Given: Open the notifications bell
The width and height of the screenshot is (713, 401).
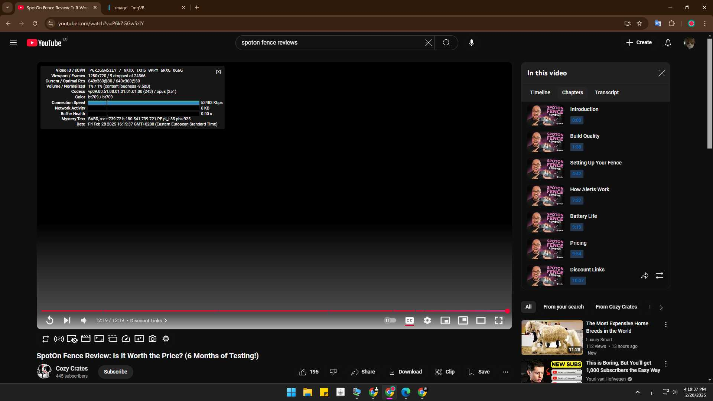Looking at the screenshot, I should (x=668, y=43).
